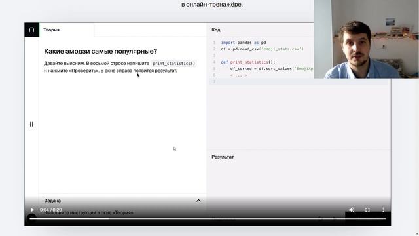The image size is (419, 236).
Task: Click the 0:04 / 0:20 time display
Action: [x=51, y=210]
